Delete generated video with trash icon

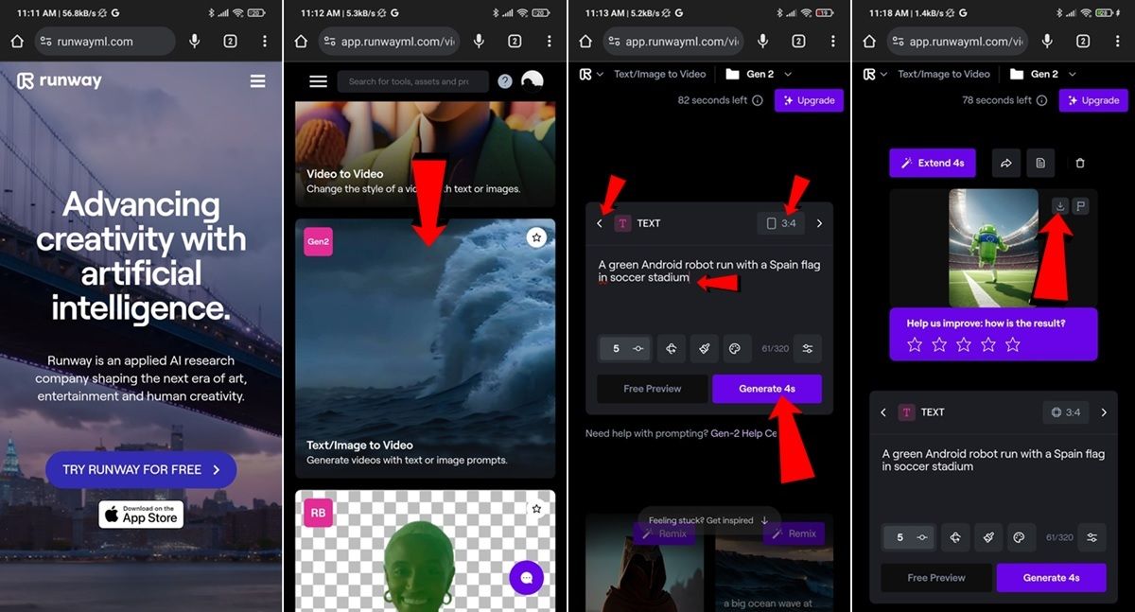tap(1080, 163)
